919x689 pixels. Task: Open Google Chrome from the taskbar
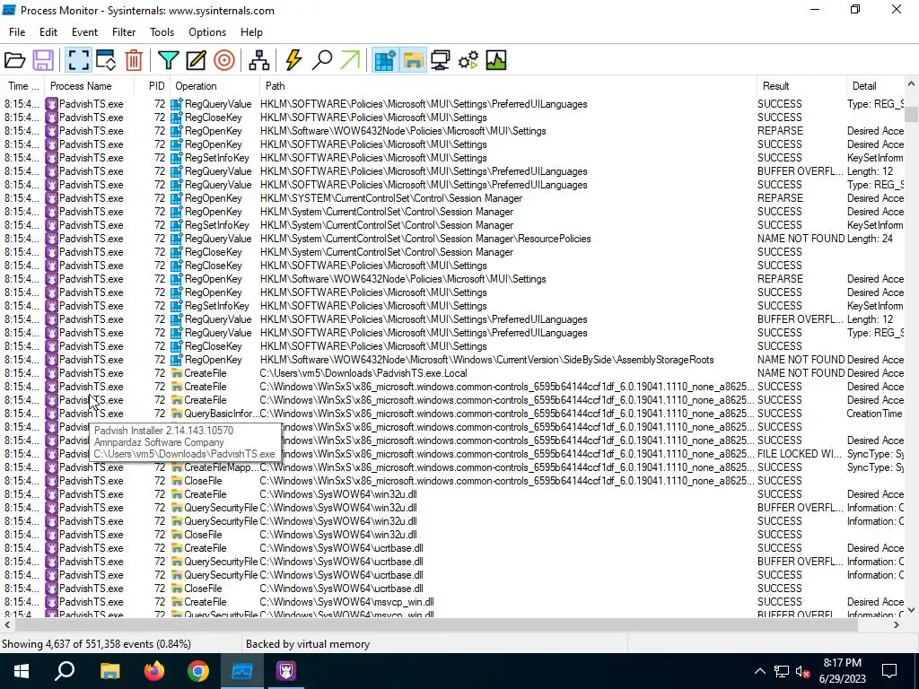(198, 671)
